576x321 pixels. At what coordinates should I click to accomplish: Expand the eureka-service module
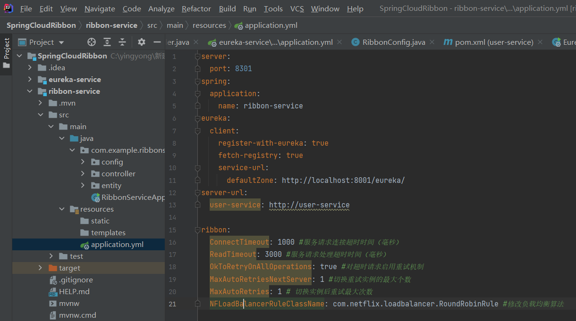click(30, 80)
